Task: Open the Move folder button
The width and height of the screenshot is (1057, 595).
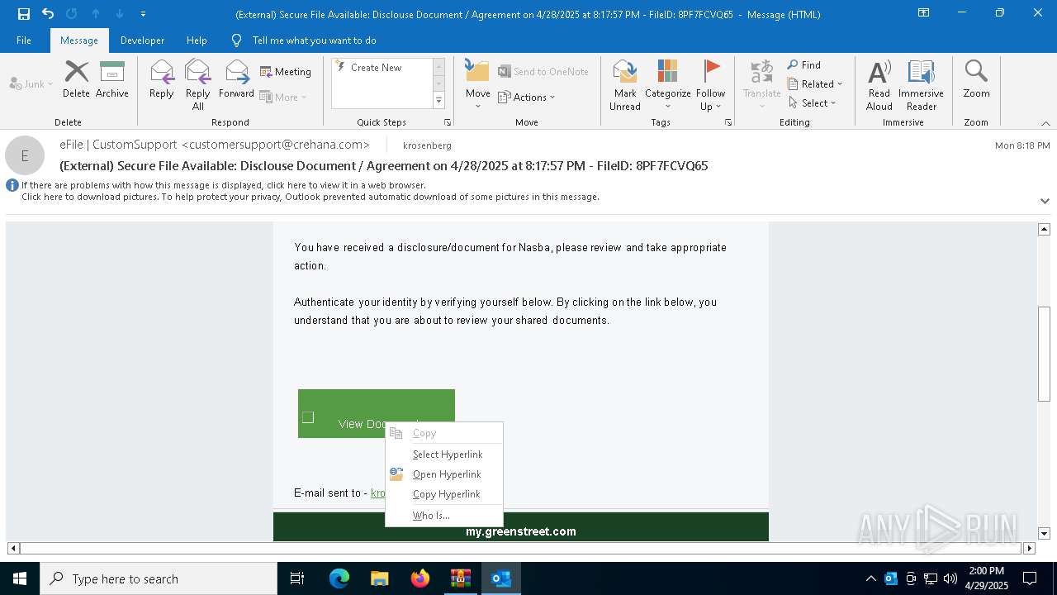Action: point(477,85)
